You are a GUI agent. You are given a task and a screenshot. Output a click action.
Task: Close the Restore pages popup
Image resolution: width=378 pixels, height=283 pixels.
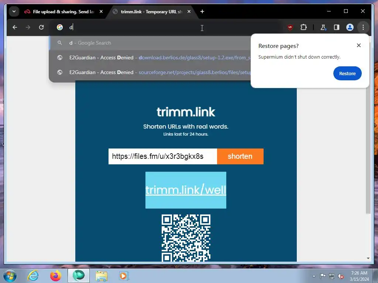tap(359, 45)
